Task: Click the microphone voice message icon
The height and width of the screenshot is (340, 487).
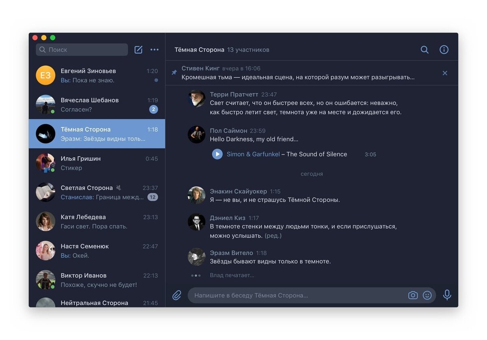Action: coord(447,295)
